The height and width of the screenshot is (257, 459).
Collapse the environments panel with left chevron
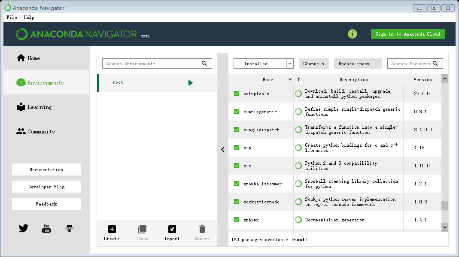click(223, 149)
